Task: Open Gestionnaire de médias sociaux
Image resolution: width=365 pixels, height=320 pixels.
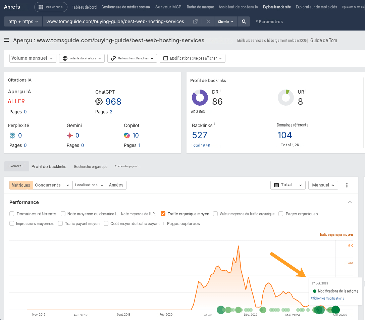Action: click(x=126, y=7)
